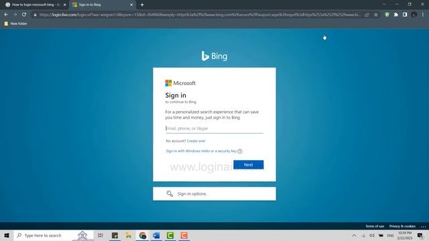Open the green shield extension icon
This screenshot has width=429, height=241.
387,15
